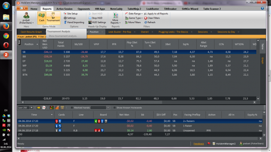The width and height of the screenshot is (271, 152).
Task: Enable Show Known Holecards checkbox
Action: point(115,108)
